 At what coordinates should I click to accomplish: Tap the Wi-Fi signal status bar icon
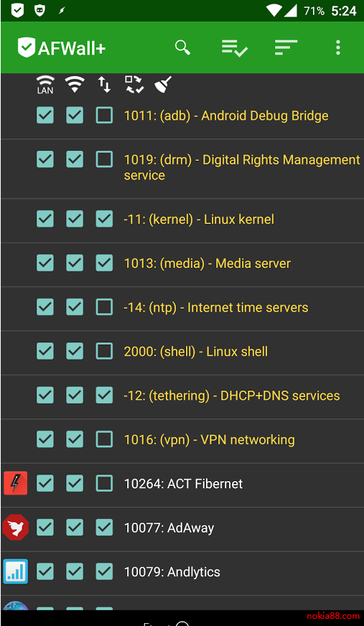(274, 10)
